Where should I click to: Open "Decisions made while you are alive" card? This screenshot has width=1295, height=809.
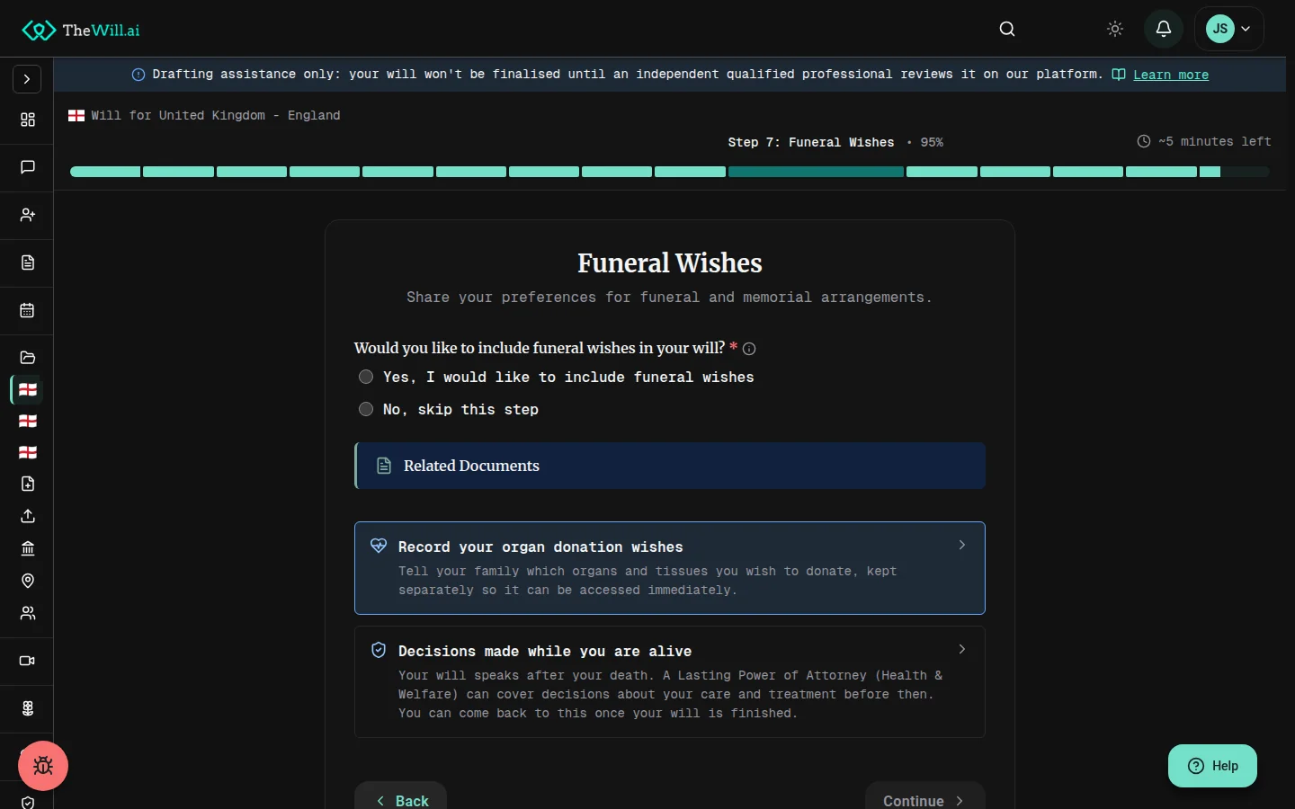click(670, 682)
